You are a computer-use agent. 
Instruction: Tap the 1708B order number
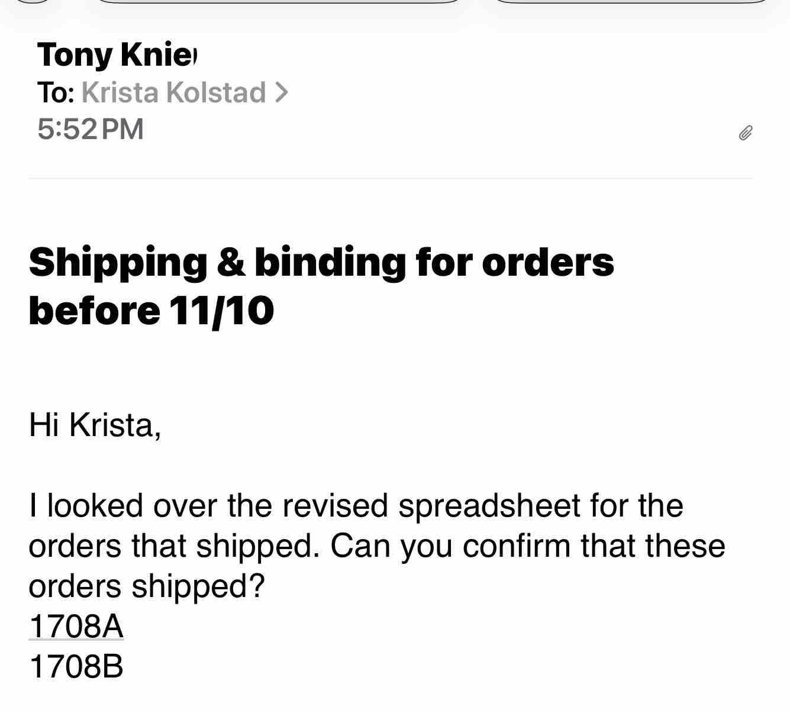(76, 666)
